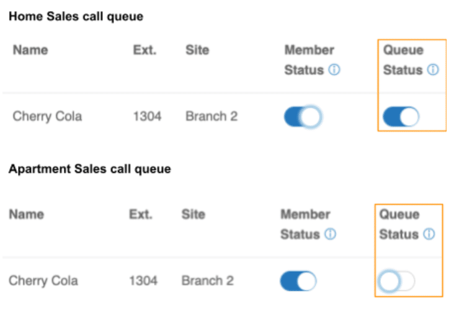Select Cherry Cola in Apartment Sales call queue

pyautogui.click(x=43, y=281)
